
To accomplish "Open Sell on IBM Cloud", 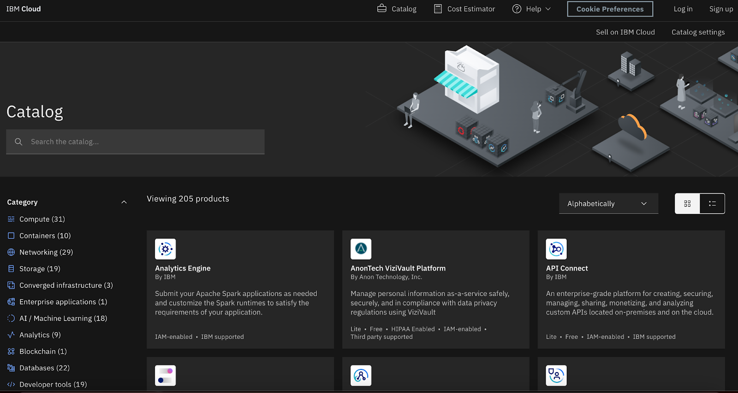I will pyautogui.click(x=625, y=32).
